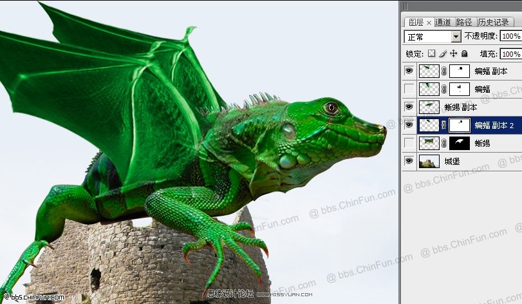Screen dimensions: 522x304
Task: Select the 蝙蝠 副本 layer thumbnail
Action: [429, 71]
